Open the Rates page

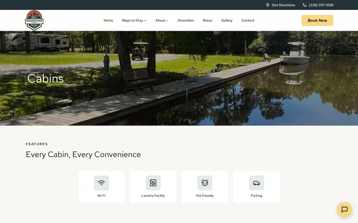pos(207,20)
